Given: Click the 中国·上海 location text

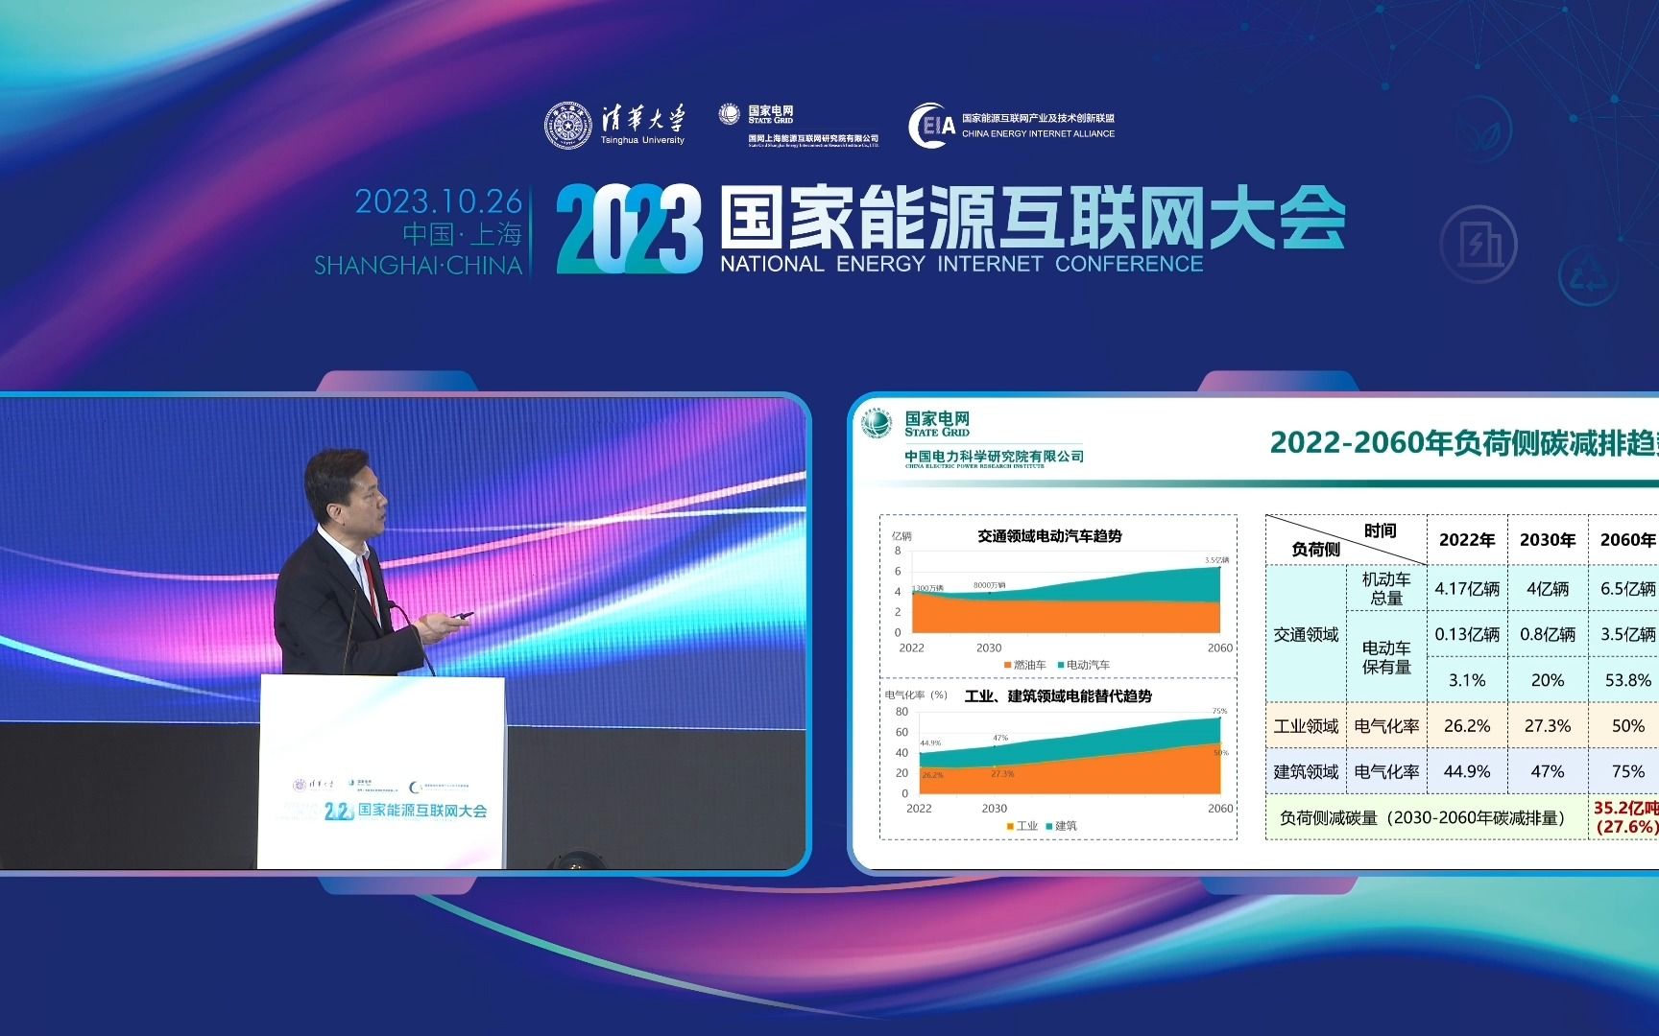Looking at the screenshot, I should [462, 233].
